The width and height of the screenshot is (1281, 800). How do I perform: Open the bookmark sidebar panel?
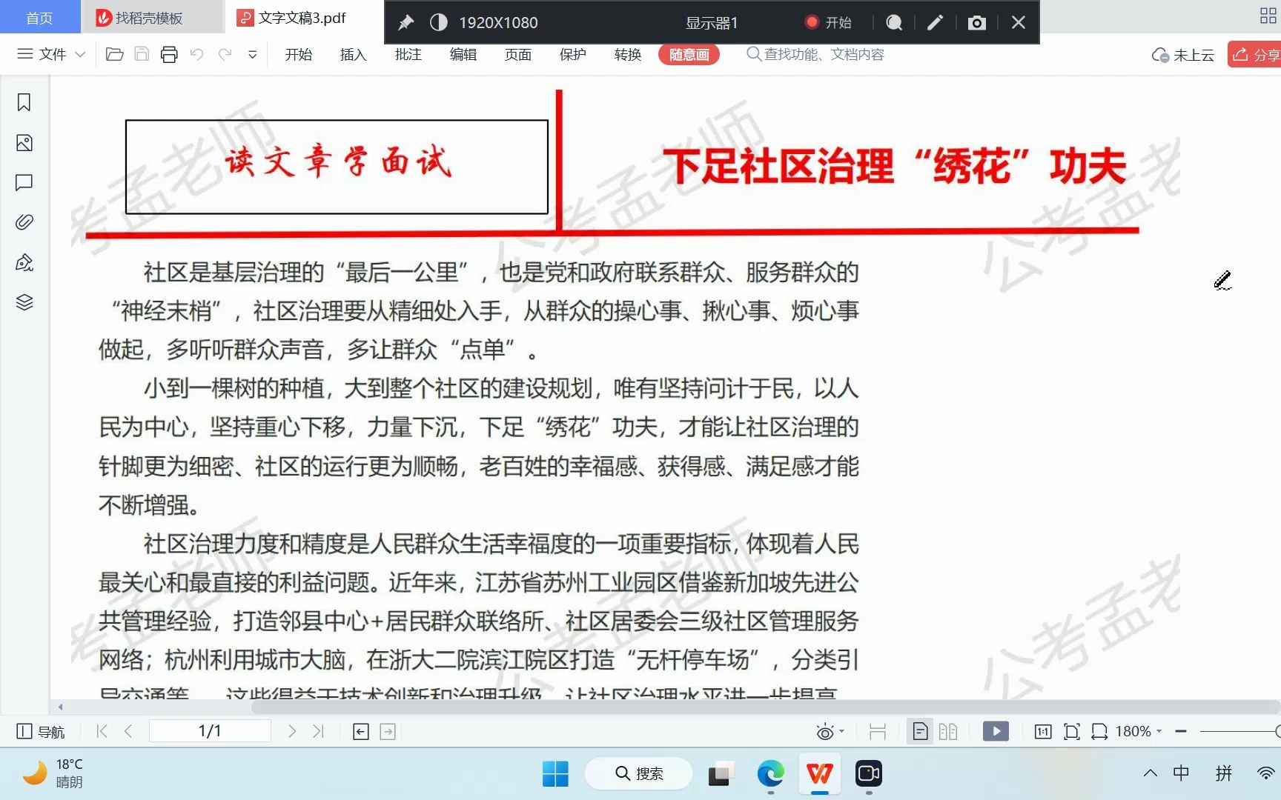pyautogui.click(x=24, y=102)
